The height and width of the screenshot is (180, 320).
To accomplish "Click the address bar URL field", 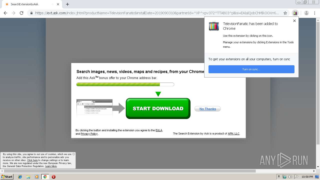I will pos(157,13).
